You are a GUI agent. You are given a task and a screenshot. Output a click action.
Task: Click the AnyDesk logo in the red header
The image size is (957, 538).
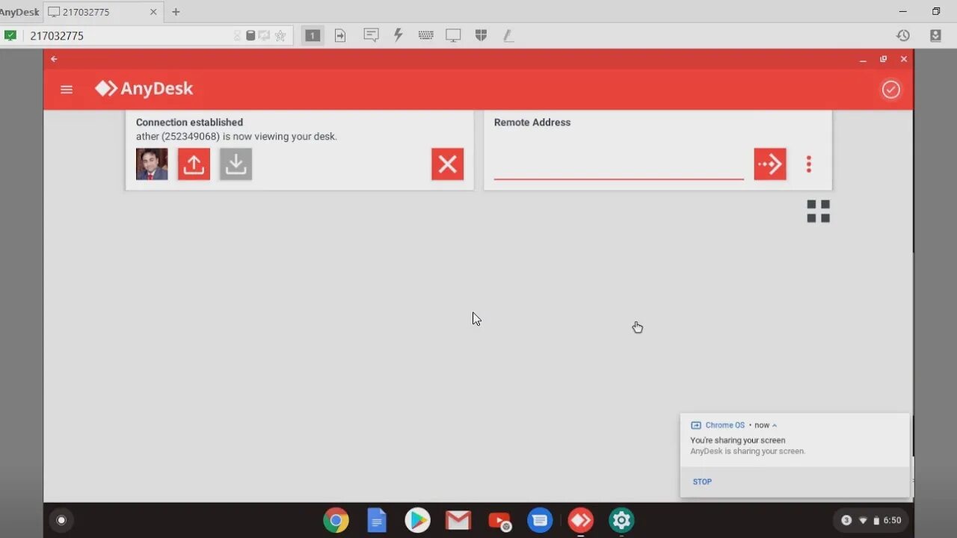144,89
